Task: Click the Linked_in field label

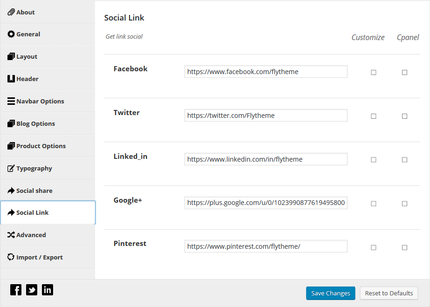Action: pyautogui.click(x=130, y=156)
